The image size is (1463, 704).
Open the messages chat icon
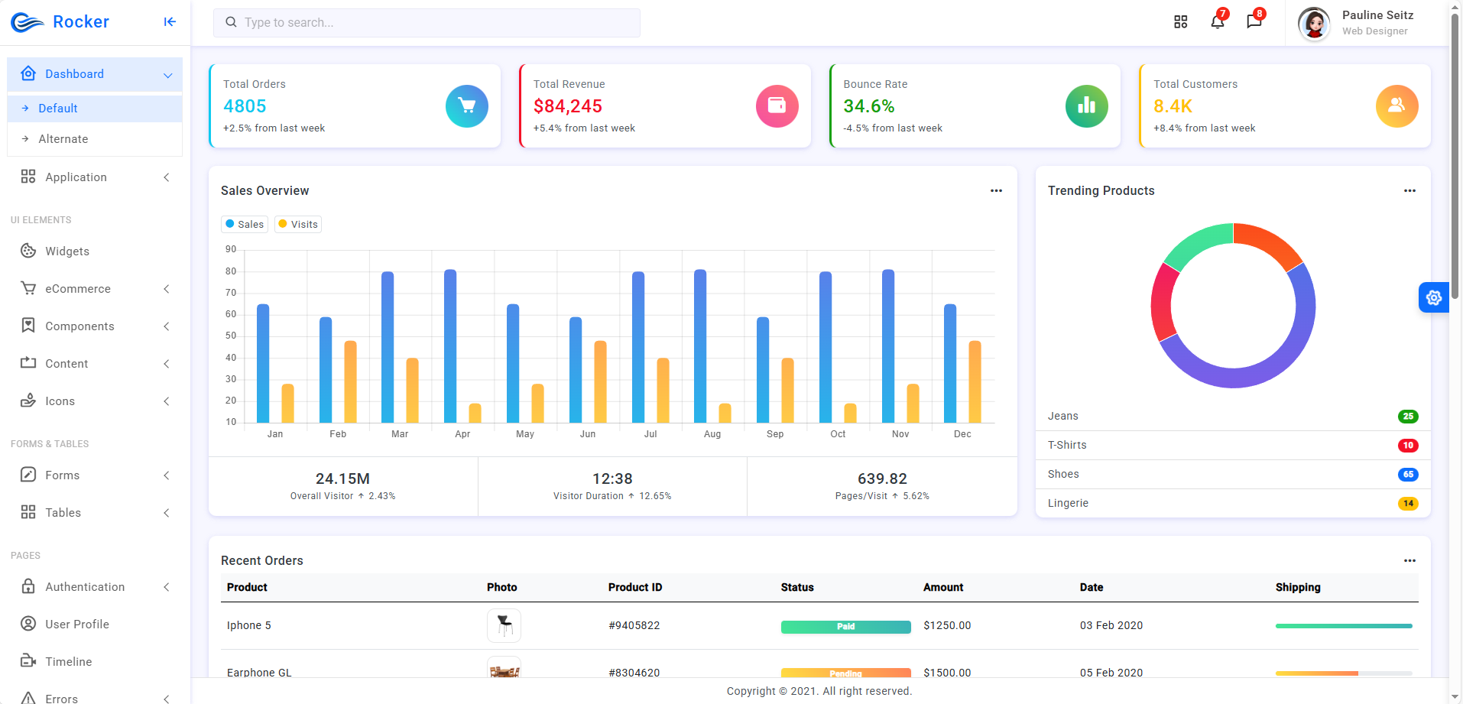[1254, 21]
